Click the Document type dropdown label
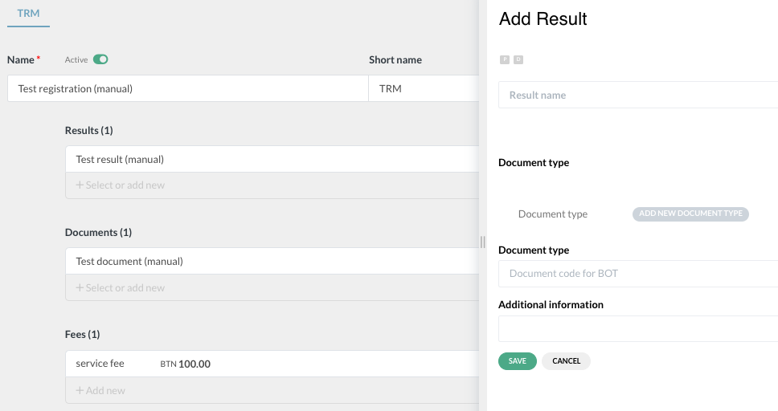778x411 pixels. point(553,214)
